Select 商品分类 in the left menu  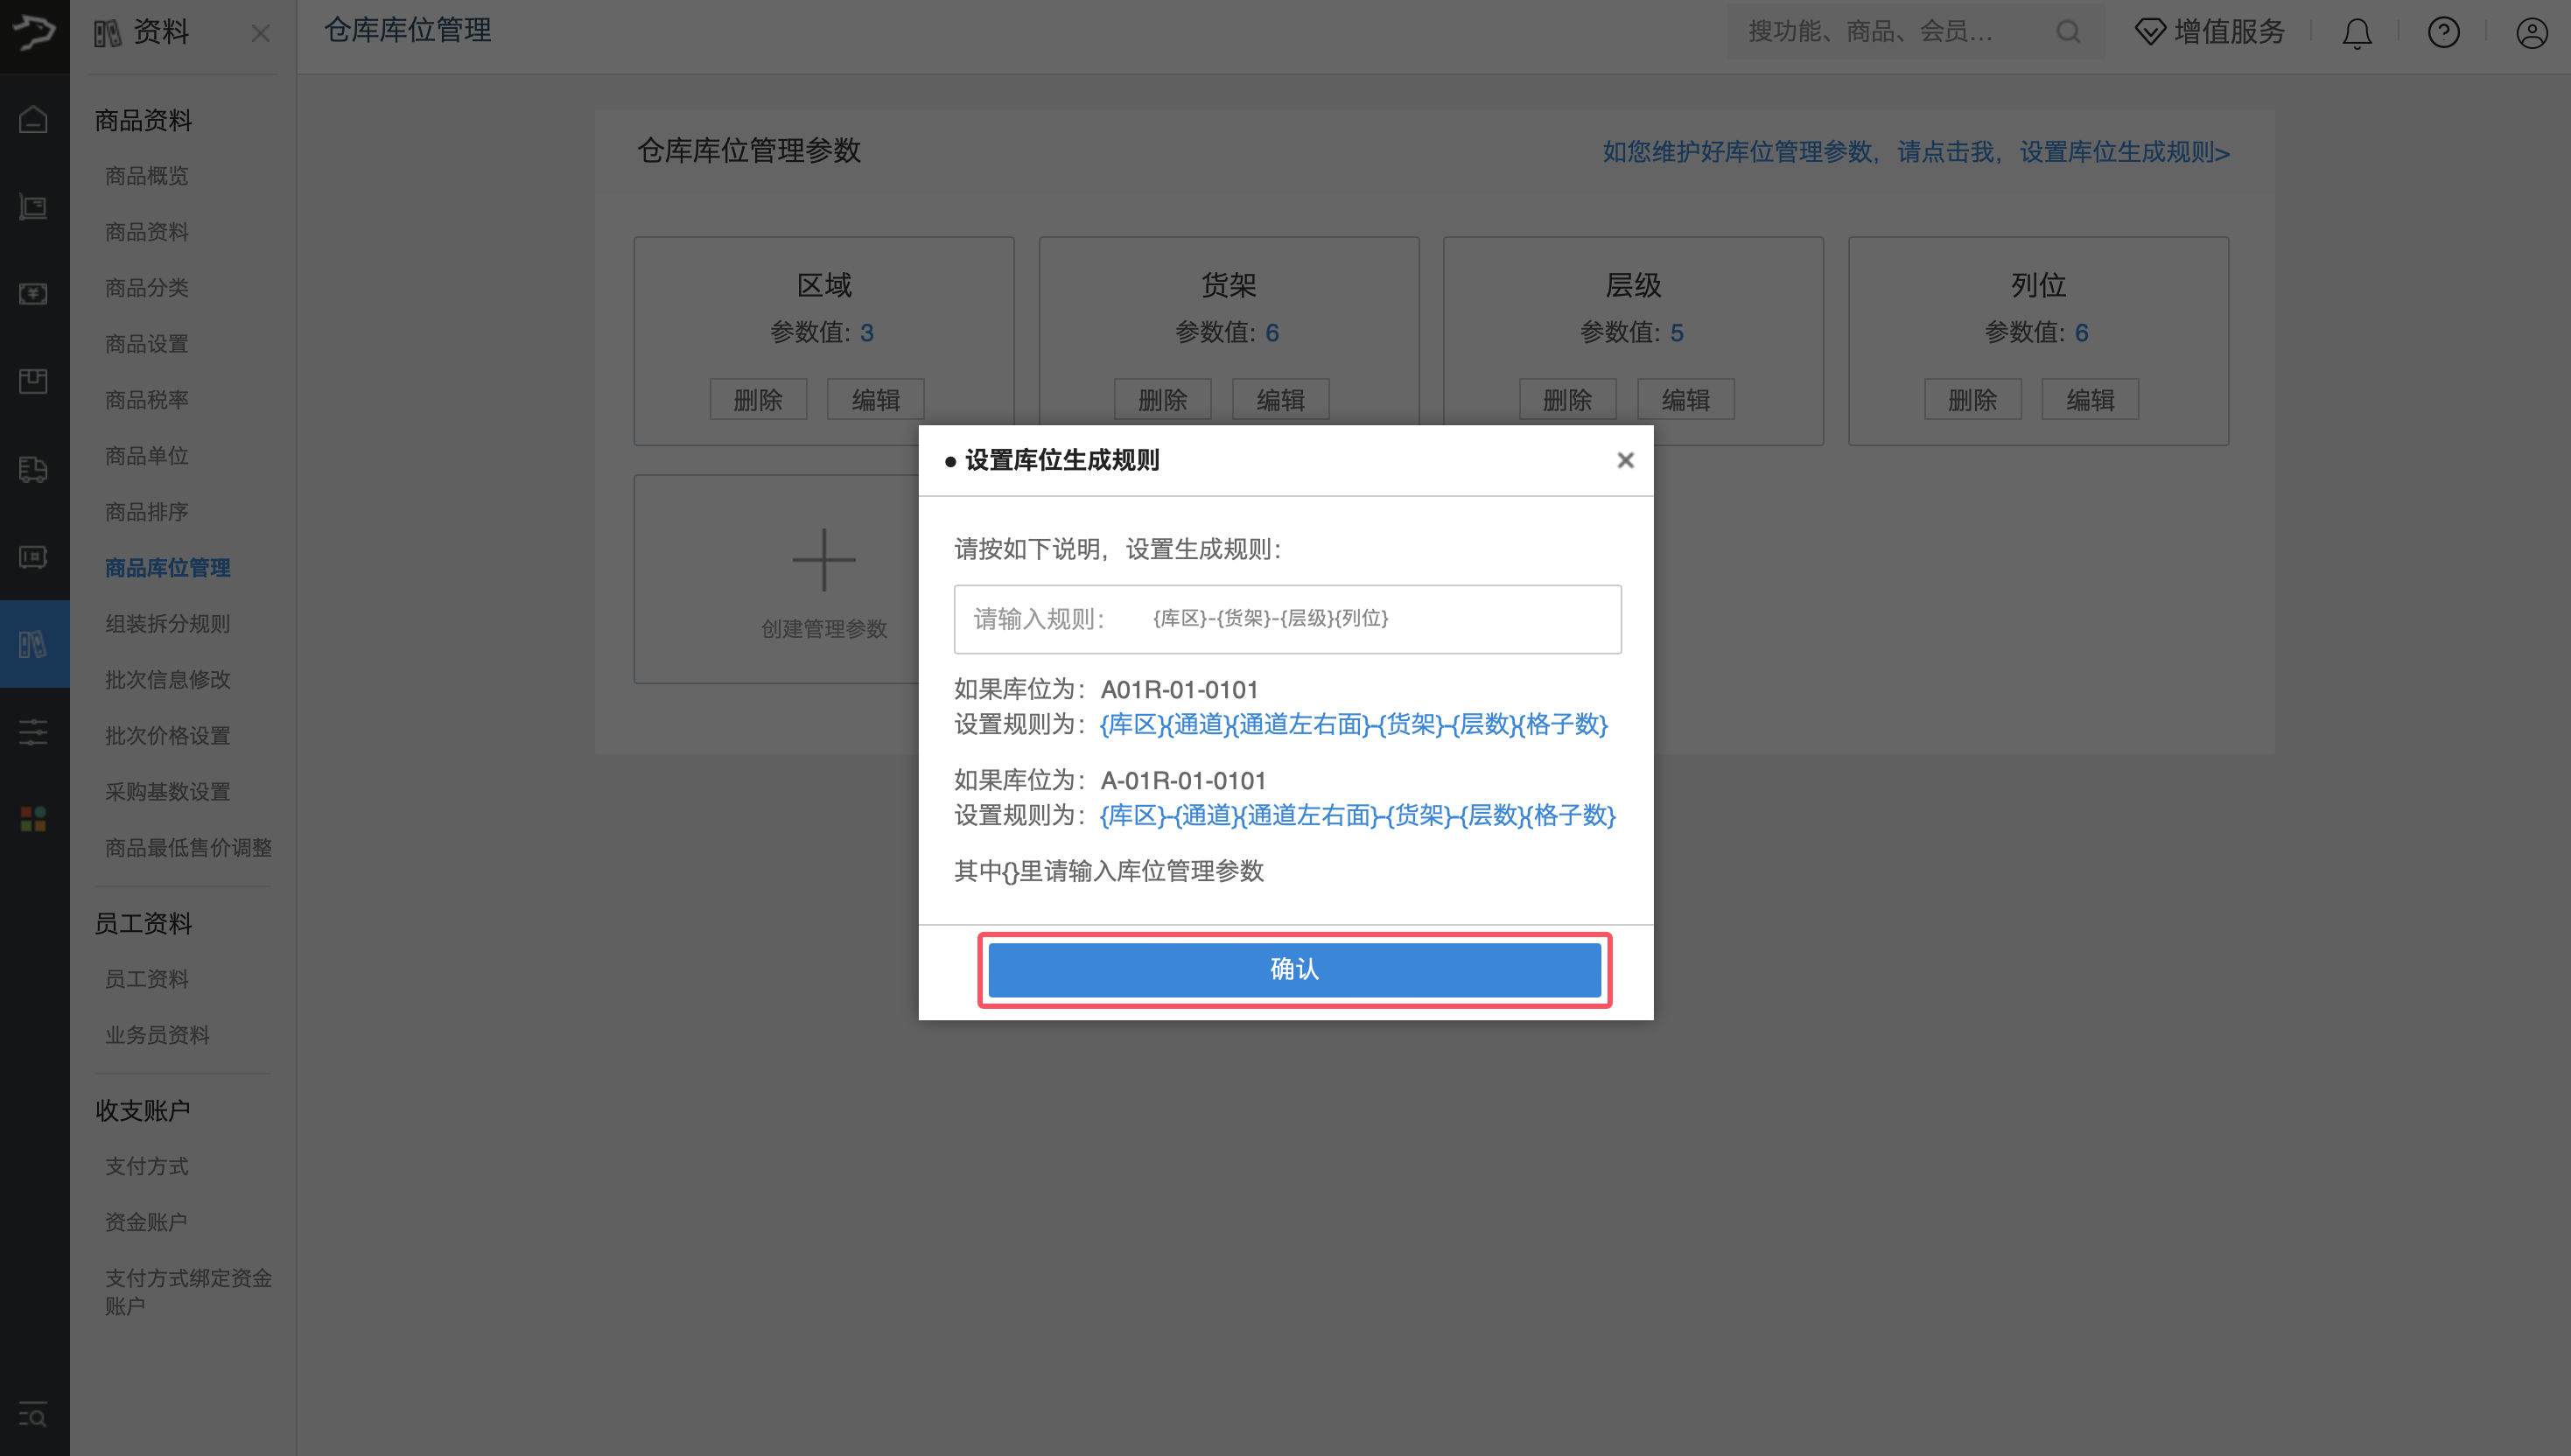(x=145, y=287)
